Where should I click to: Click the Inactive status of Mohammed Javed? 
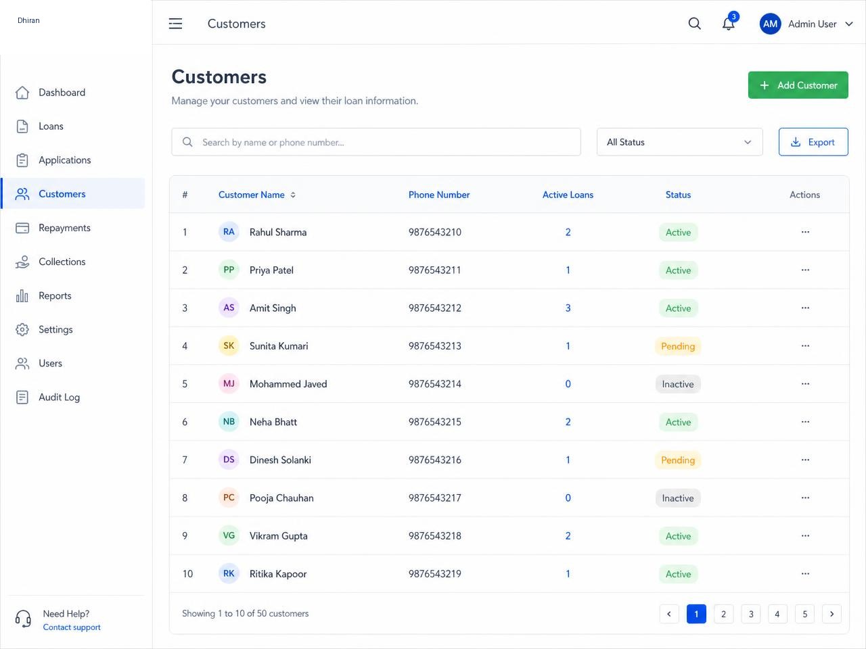tap(678, 384)
